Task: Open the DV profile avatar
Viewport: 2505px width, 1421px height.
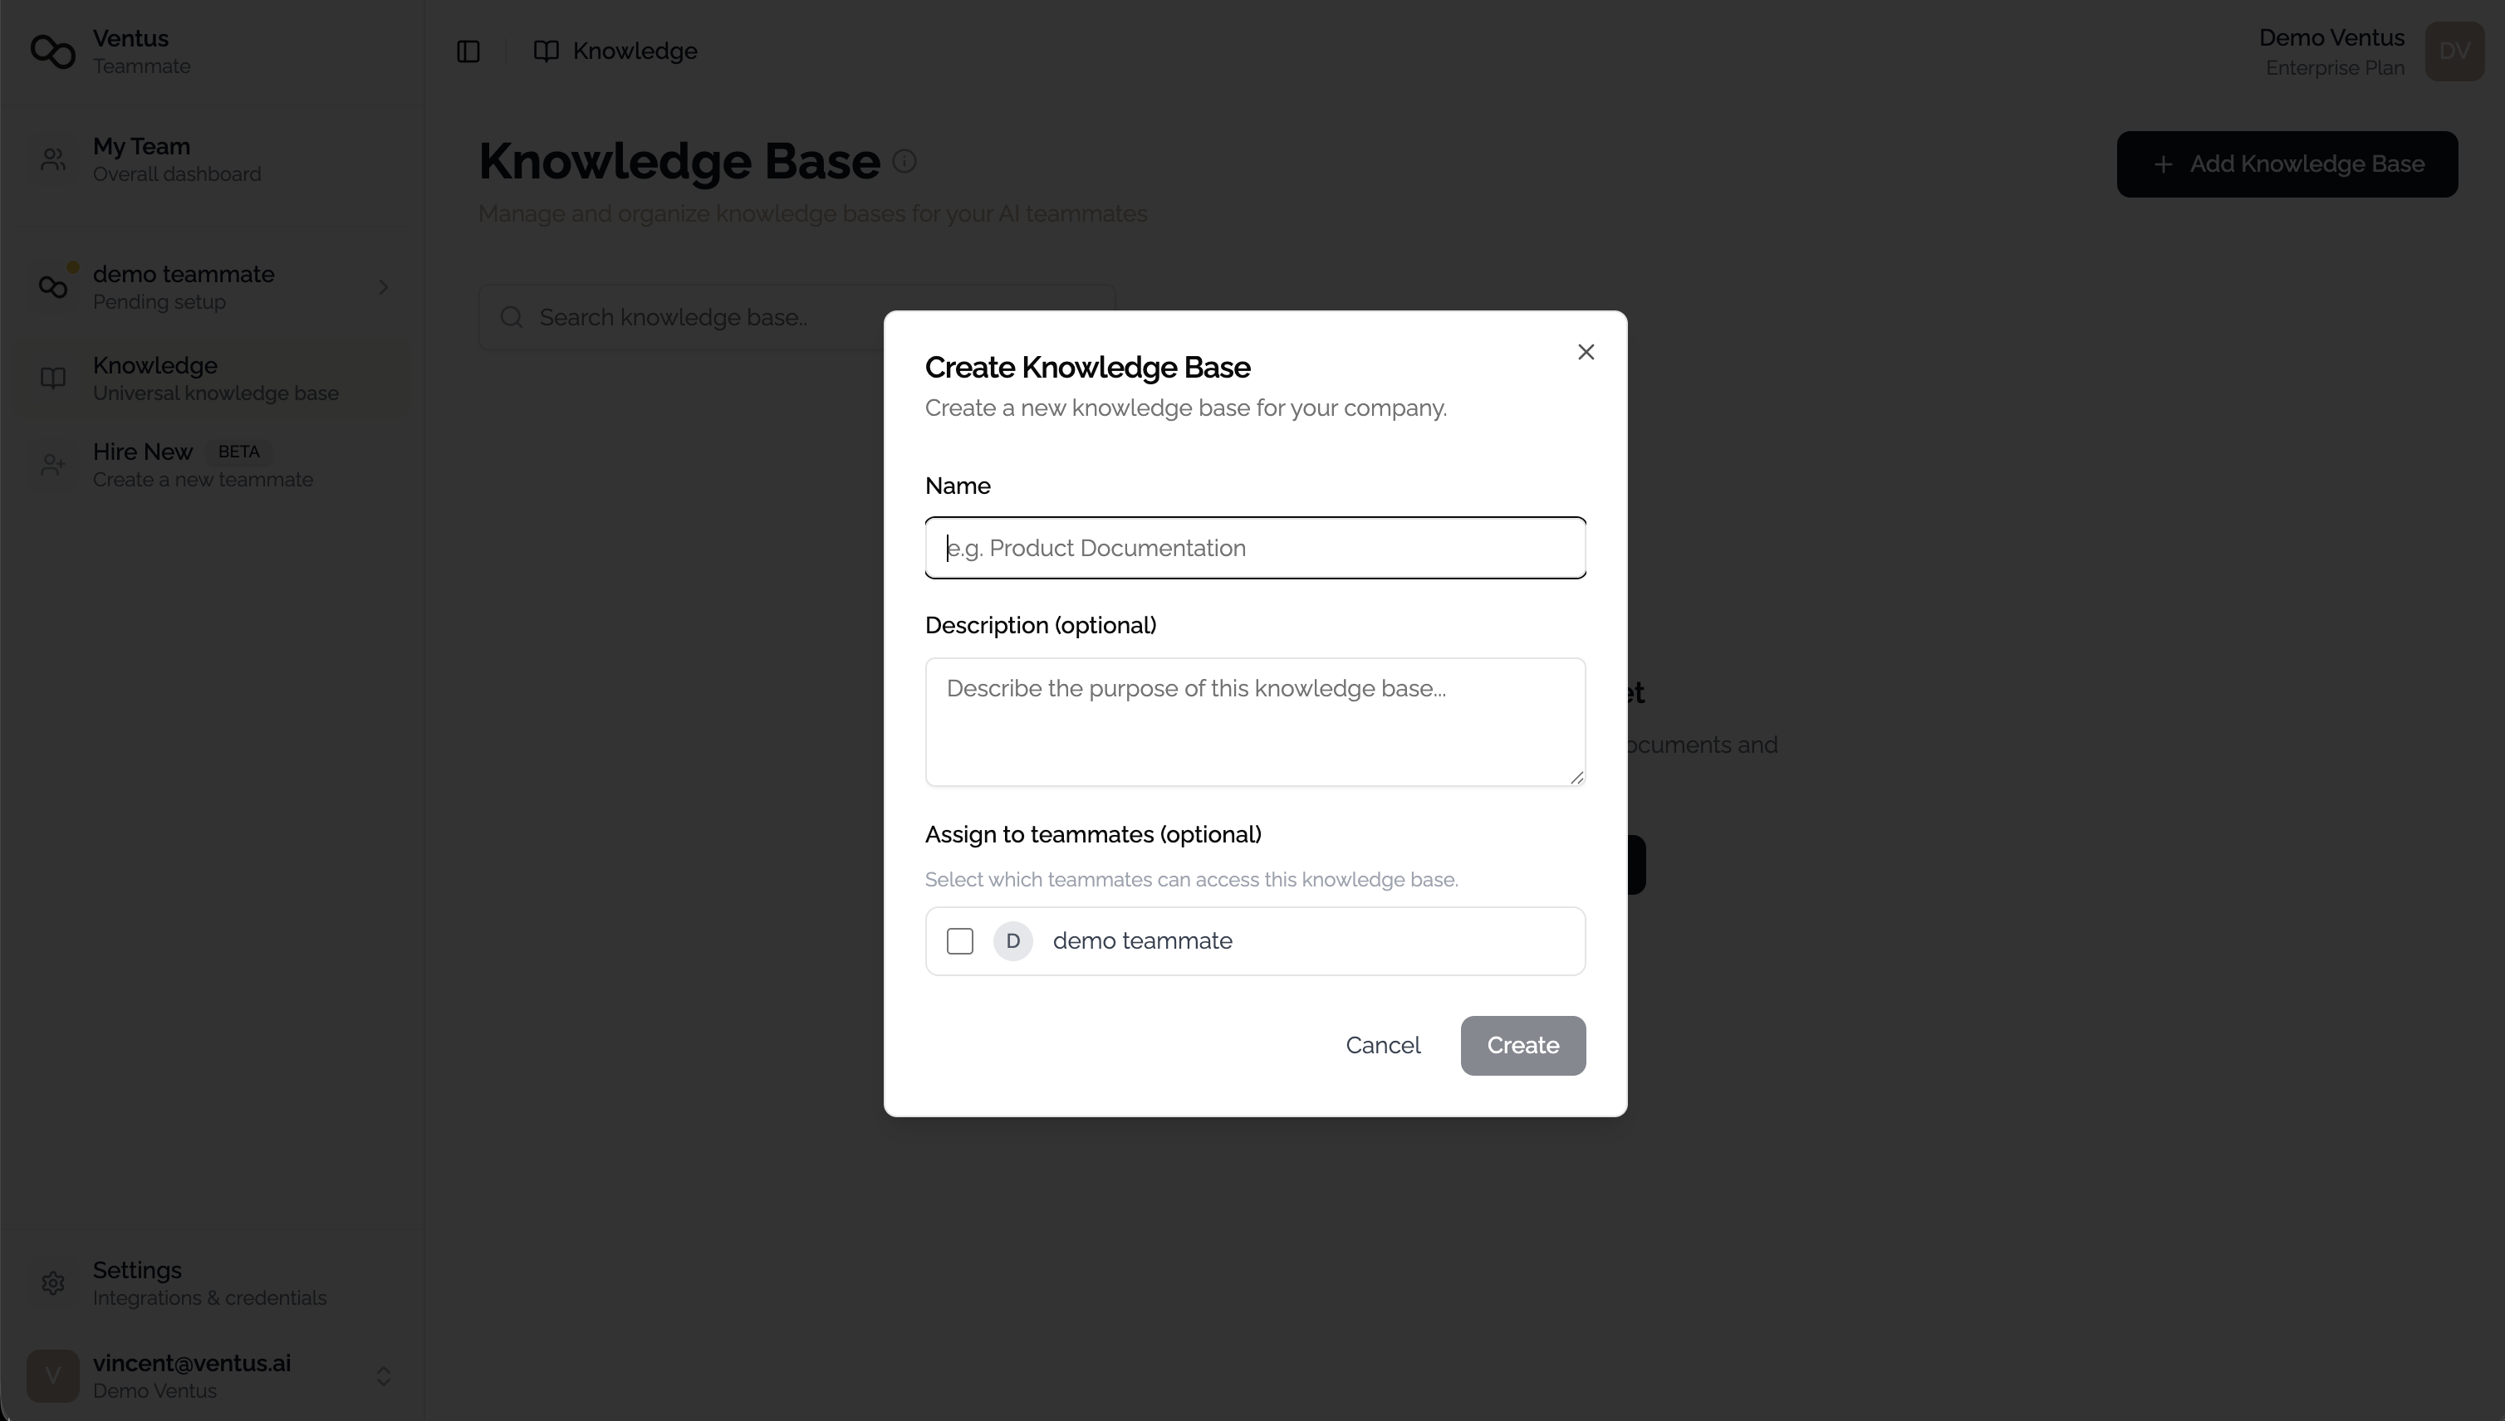Action: pos(2455,51)
